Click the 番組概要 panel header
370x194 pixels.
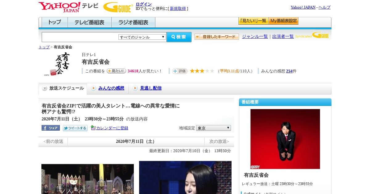coord(285,102)
